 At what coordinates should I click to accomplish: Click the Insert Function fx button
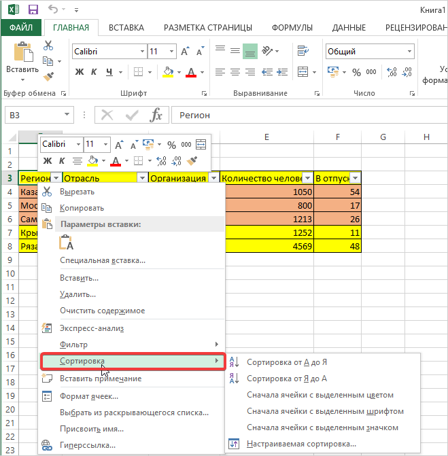(156, 116)
